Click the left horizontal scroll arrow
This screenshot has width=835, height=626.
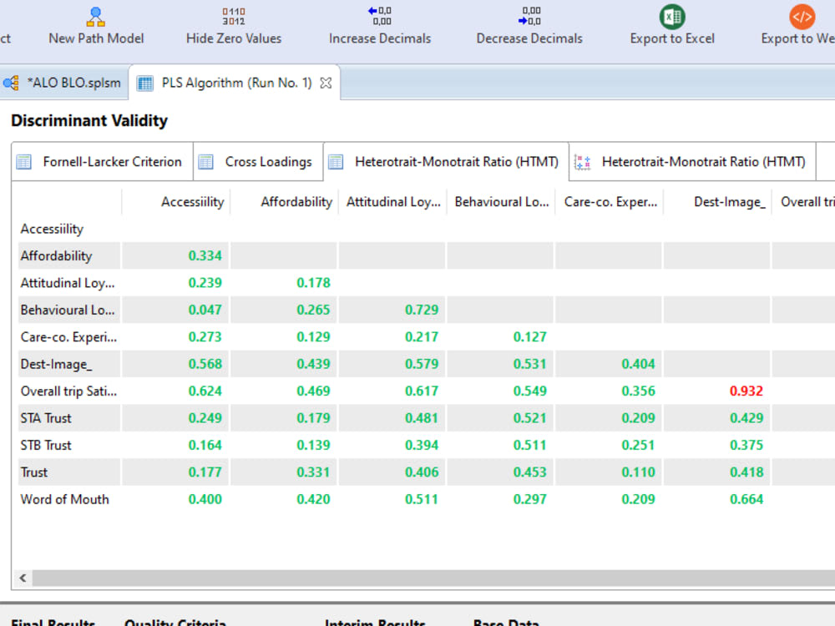[x=22, y=578]
